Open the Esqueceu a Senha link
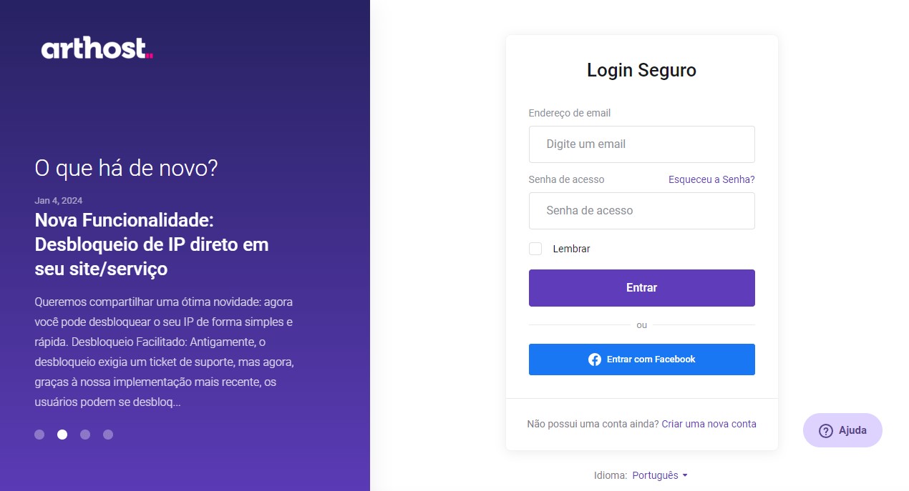The width and height of the screenshot is (909, 491). click(711, 179)
